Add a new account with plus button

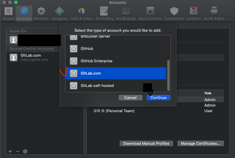10,152
